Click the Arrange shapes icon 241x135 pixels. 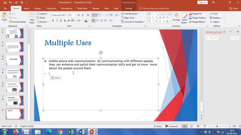tap(176, 17)
